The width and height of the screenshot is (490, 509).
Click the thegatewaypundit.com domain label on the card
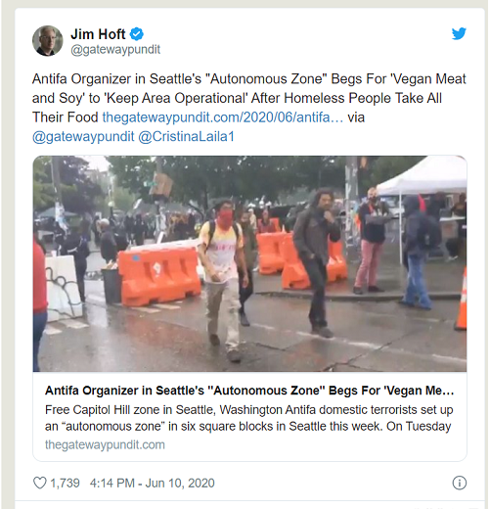coord(105,444)
